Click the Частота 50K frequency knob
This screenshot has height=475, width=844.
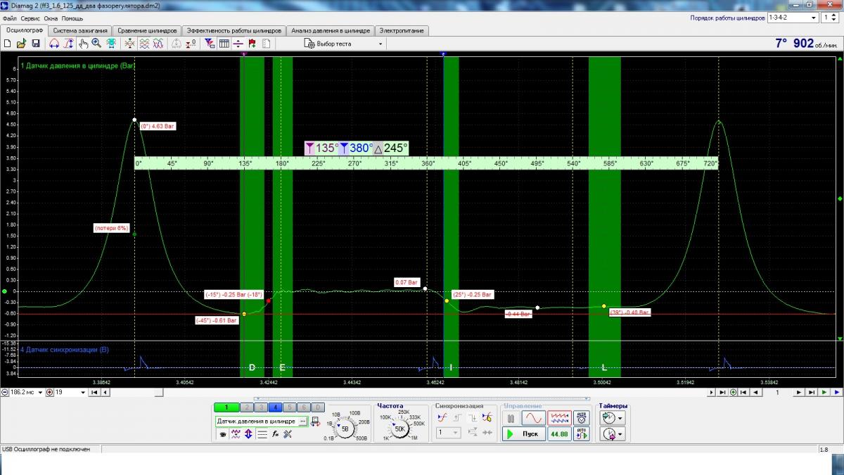[x=399, y=429]
